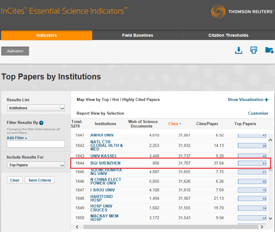This screenshot has height=232, width=275.
Task: Click the Cites/Paper column header
Action: [207, 124]
